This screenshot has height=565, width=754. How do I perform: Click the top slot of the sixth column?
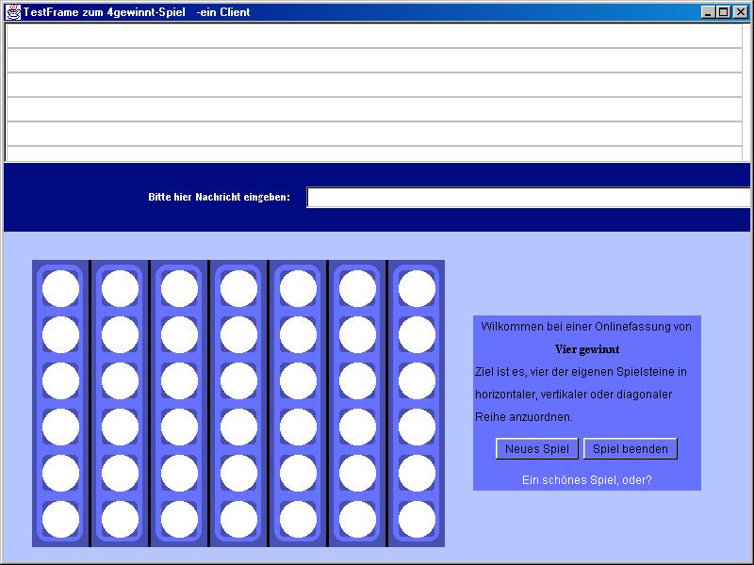(357, 288)
